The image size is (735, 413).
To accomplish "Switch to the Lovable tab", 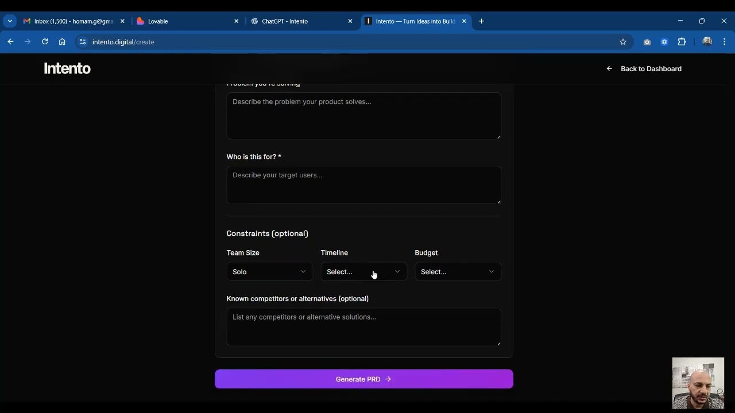I will pos(184,21).
